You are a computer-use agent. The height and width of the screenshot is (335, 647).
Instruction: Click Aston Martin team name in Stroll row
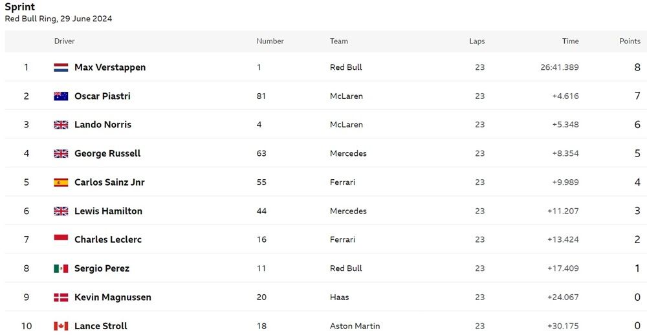(x=355, y=327)
